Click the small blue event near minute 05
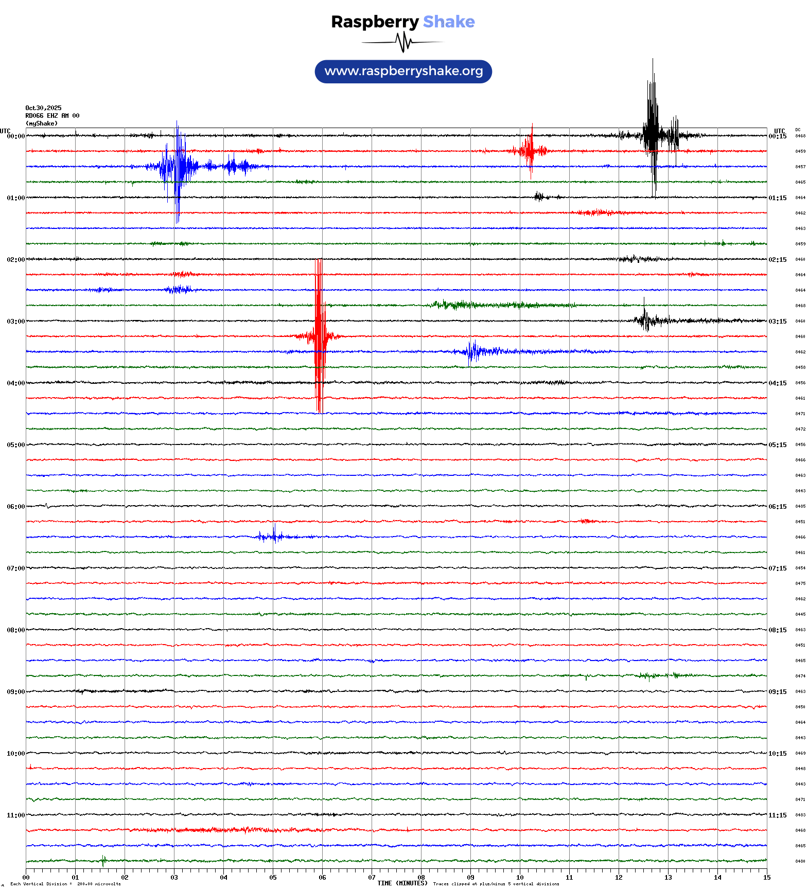 point(274,537)
